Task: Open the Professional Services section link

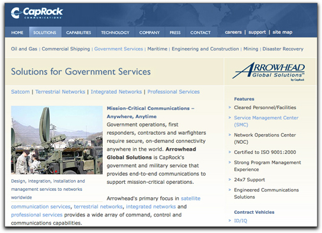Action: [x=174, y=92]
